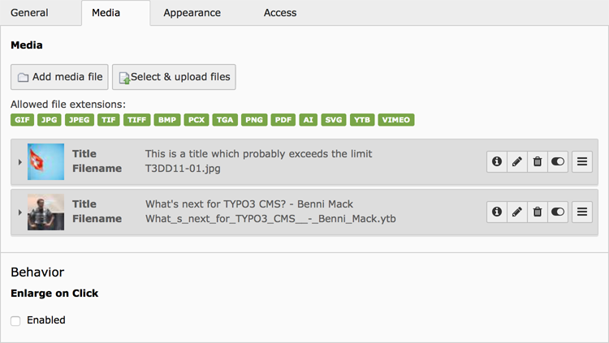Toggle visibility of T3DD11-01.jpg
This screenshot has width=609, height=343.
click(x=557, y=162)
